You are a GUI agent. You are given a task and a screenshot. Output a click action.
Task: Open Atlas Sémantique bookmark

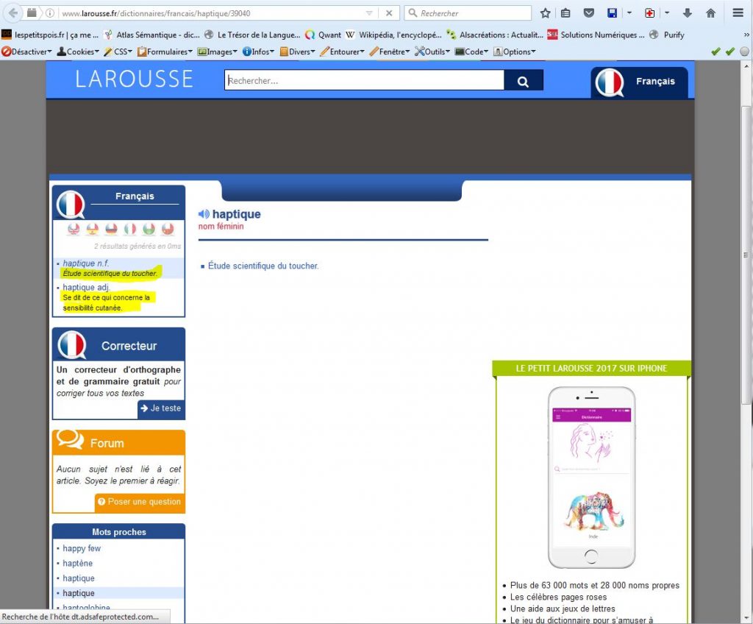[x=152, y=35]
